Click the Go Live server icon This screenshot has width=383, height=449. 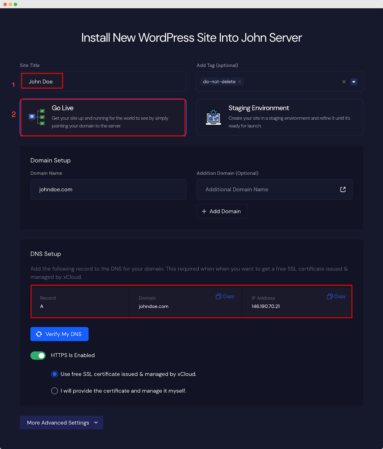pos(37,117)
